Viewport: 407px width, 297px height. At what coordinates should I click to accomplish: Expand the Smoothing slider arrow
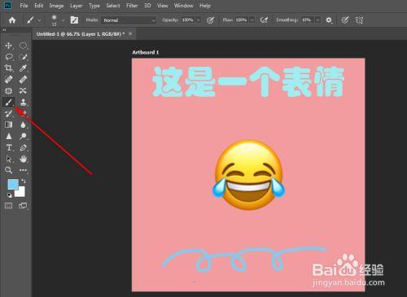317,20
